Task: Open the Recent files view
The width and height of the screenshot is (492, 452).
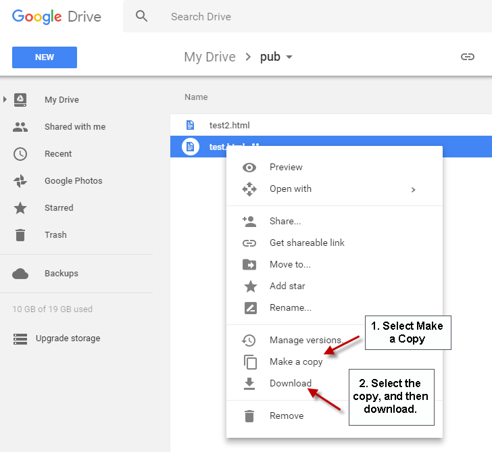Action: coord(58,153)
